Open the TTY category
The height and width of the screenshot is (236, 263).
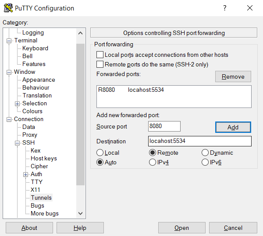tap(36, 182)
